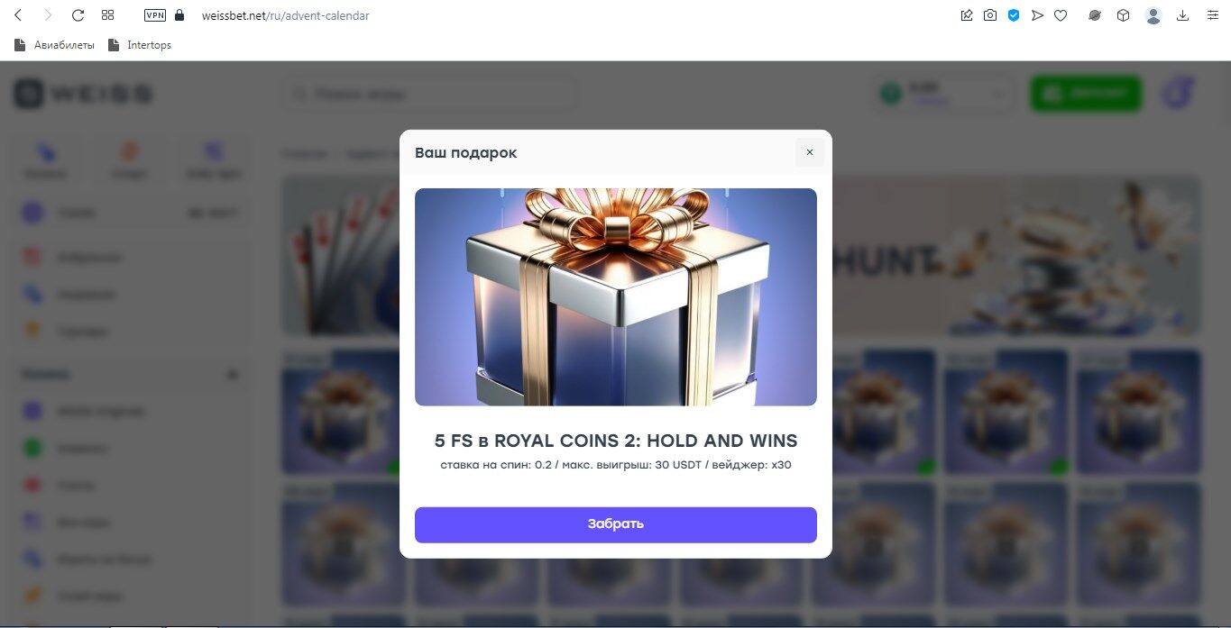The height and width of the screenshot is (628, 1231).
Task: Open the snapshot camera icon
Action: pyautogui.click(x=990, y=15)
